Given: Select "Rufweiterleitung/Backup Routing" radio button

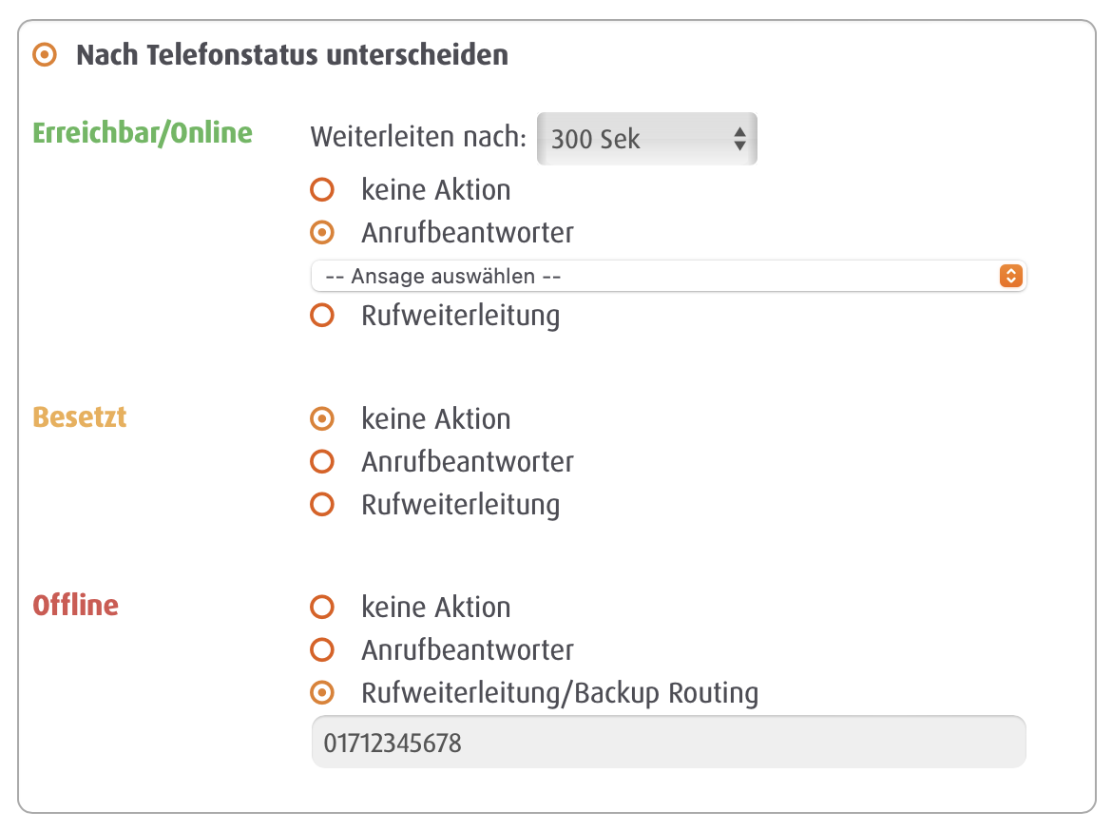Looking at the screenshot, I should [x=323, y=692].
